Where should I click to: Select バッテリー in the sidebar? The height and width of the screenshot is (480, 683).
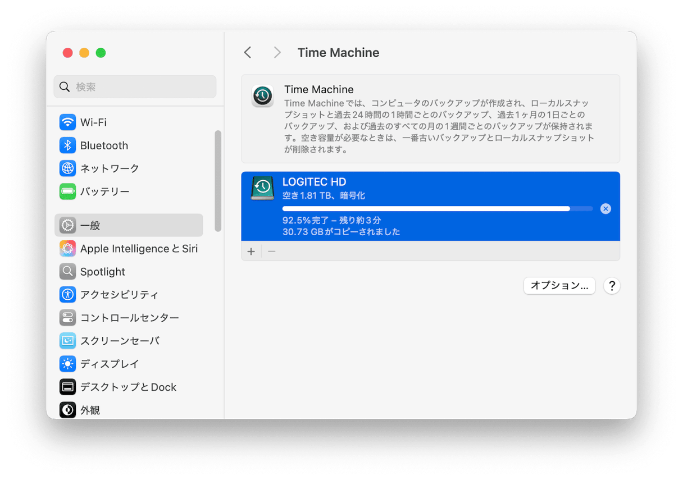pyautogui.click(x=129, y=191)
